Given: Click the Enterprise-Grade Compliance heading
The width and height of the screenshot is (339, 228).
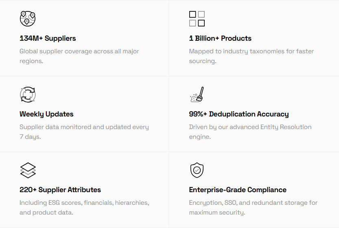Looking at the screenshot, I should [238, 190].
